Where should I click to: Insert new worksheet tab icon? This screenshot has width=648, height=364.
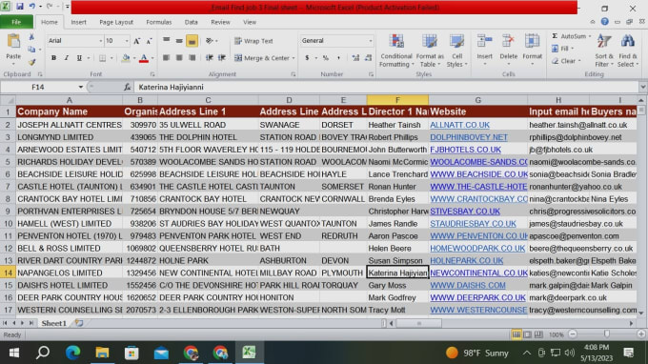pyautogui.click(x=79, y=323)
